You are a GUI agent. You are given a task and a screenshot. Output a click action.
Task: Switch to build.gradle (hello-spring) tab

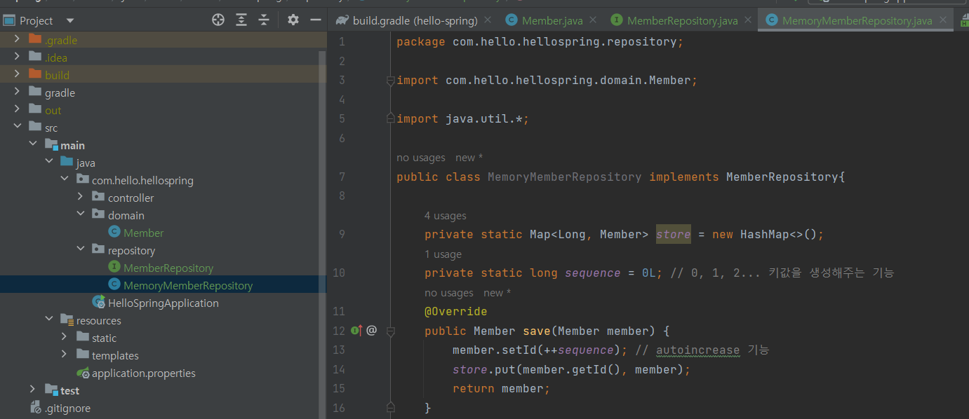415,20
